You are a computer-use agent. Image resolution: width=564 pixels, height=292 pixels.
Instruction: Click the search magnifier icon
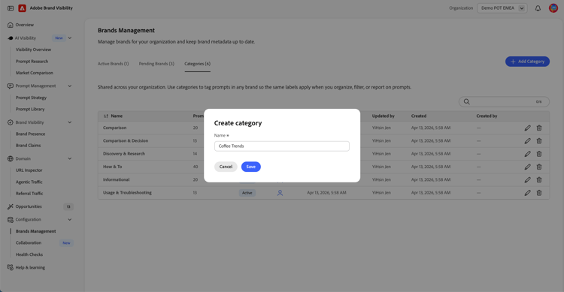coord(466,101)
